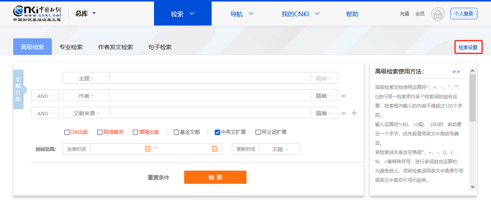Image resolution: width=491 pixels, height=200 pixels.
Task: Click the orange 检索 button
Action: (x=215, y=177)
